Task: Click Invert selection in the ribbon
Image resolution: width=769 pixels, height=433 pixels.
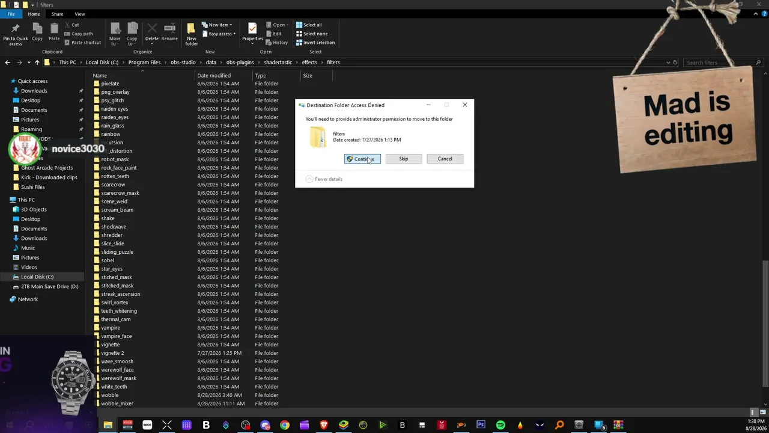Action: click(315, 43)
